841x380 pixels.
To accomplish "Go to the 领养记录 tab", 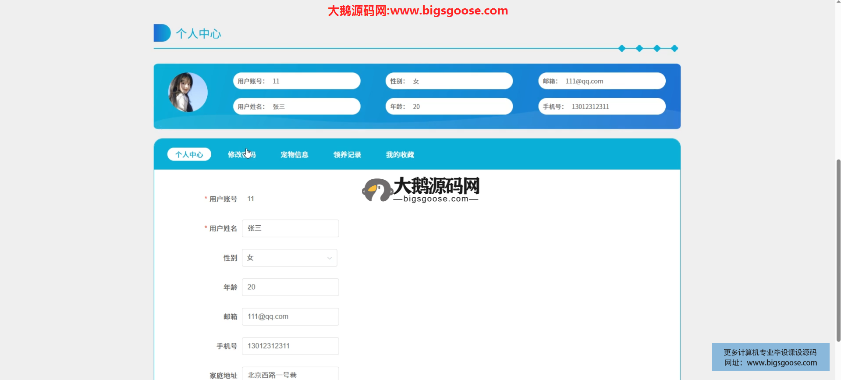I will [347, 155].
